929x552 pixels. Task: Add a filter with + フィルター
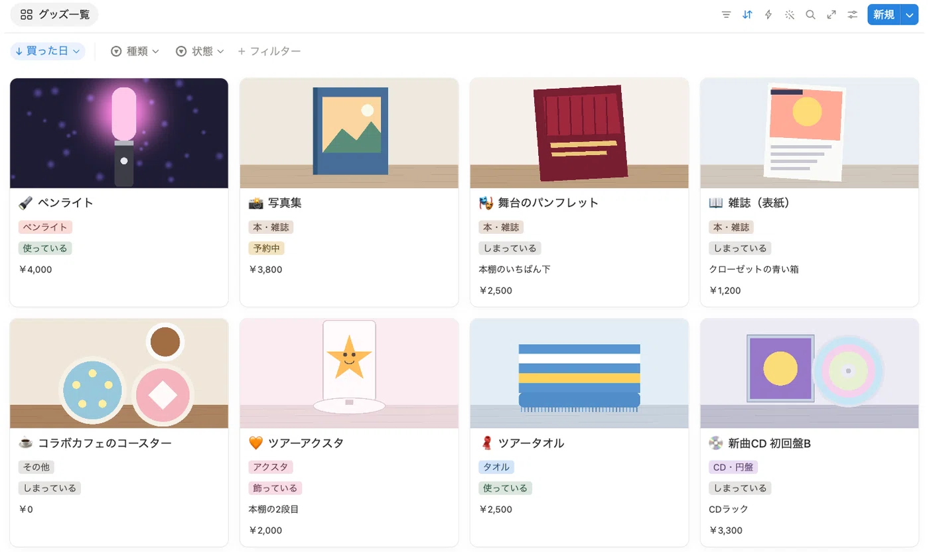269,51
